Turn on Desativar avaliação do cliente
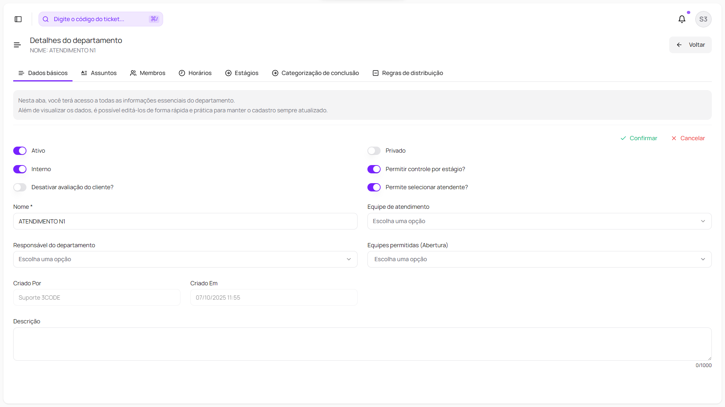The width and height of the screenshot is (725, 407). tap(20, 187)
